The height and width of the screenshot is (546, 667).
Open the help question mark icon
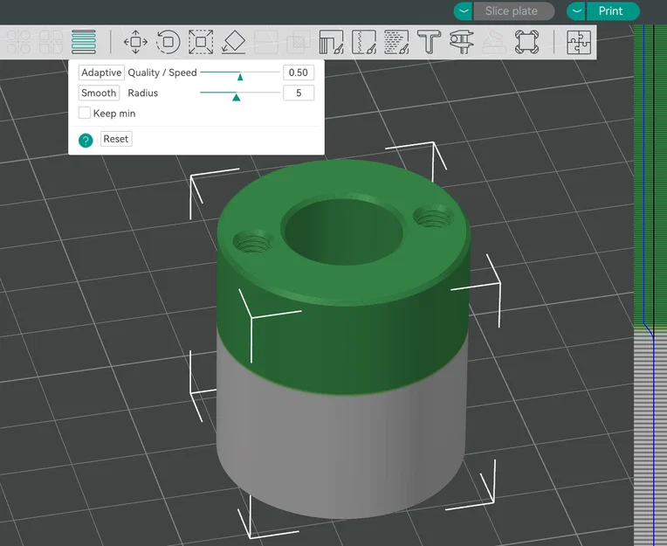click(x=86, y=141)
